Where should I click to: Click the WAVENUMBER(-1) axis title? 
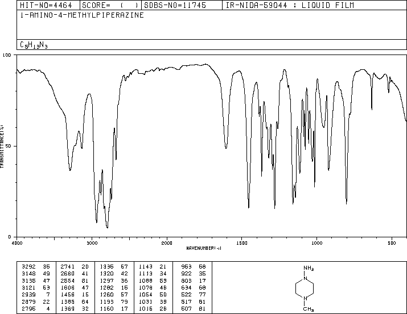tap(204, 248)
